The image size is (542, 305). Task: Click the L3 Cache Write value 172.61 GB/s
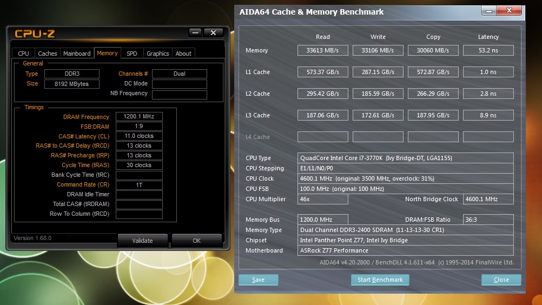(378, 115)
